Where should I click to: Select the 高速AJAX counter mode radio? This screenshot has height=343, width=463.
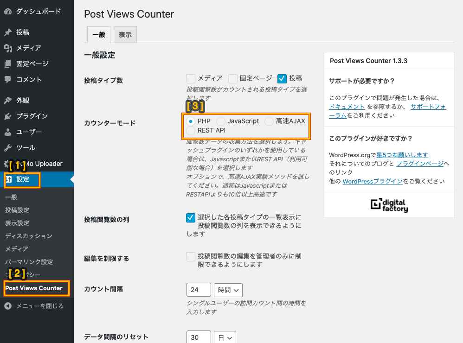pos(269,121)
